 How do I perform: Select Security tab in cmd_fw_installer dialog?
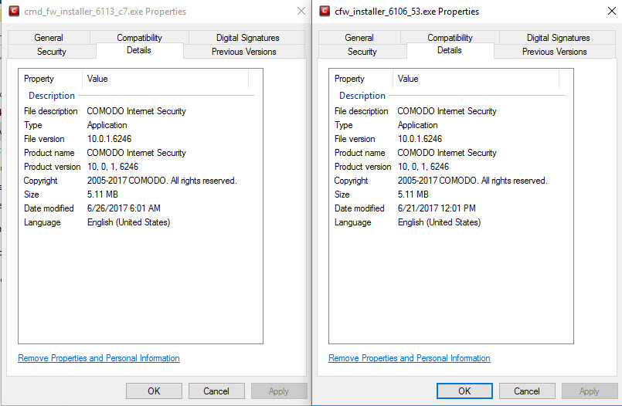tap(52, 52)
